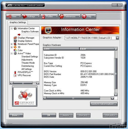Select Deinterlacing item

point(28,66)
